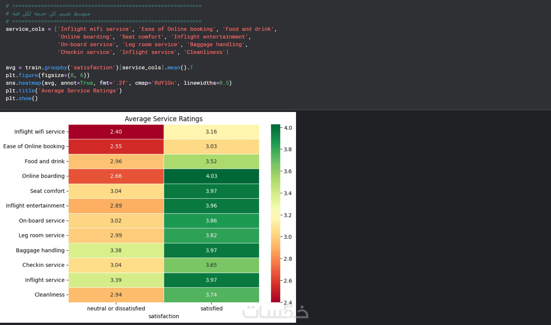
Task: Click the Arabic comment line in code
Action: click(x=51, y=13)
